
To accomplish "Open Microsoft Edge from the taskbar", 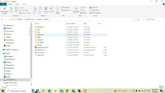I will pos(49,91).
